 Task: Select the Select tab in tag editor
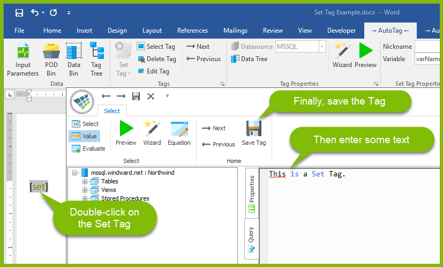point(112,111)
